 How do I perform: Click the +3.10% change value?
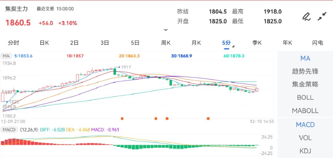[x=68, y=23]
